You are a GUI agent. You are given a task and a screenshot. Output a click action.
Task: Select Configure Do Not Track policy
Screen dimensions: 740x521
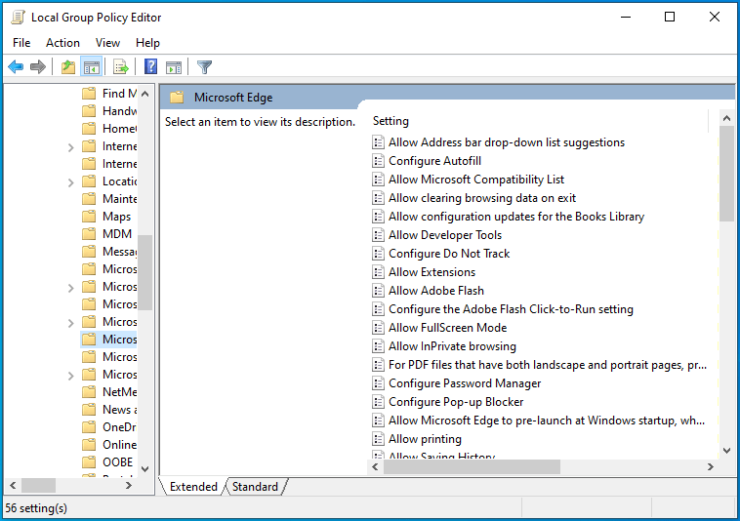pyautogui.click(x=449, y=254)
